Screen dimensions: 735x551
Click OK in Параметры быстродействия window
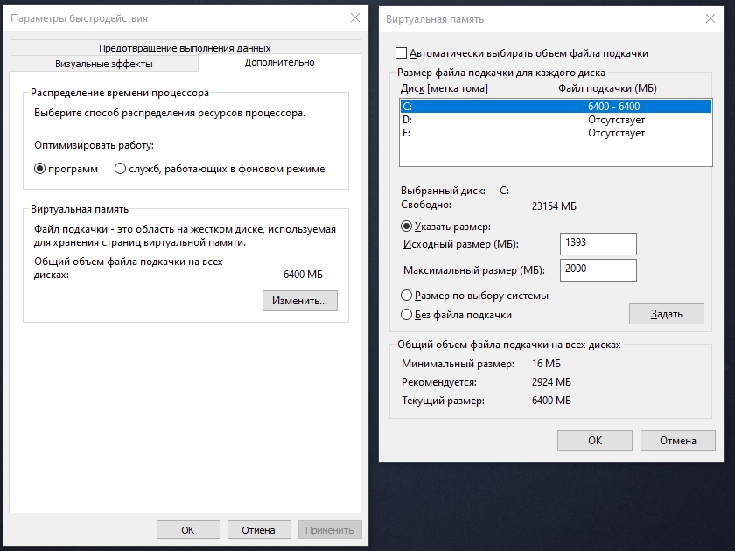pos(188,529)
